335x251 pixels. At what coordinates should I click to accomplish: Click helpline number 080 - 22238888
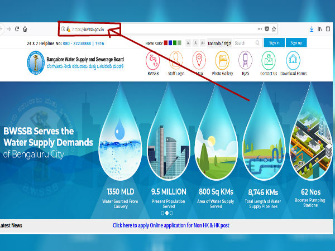pyautogui.click(x=77, y=44)
